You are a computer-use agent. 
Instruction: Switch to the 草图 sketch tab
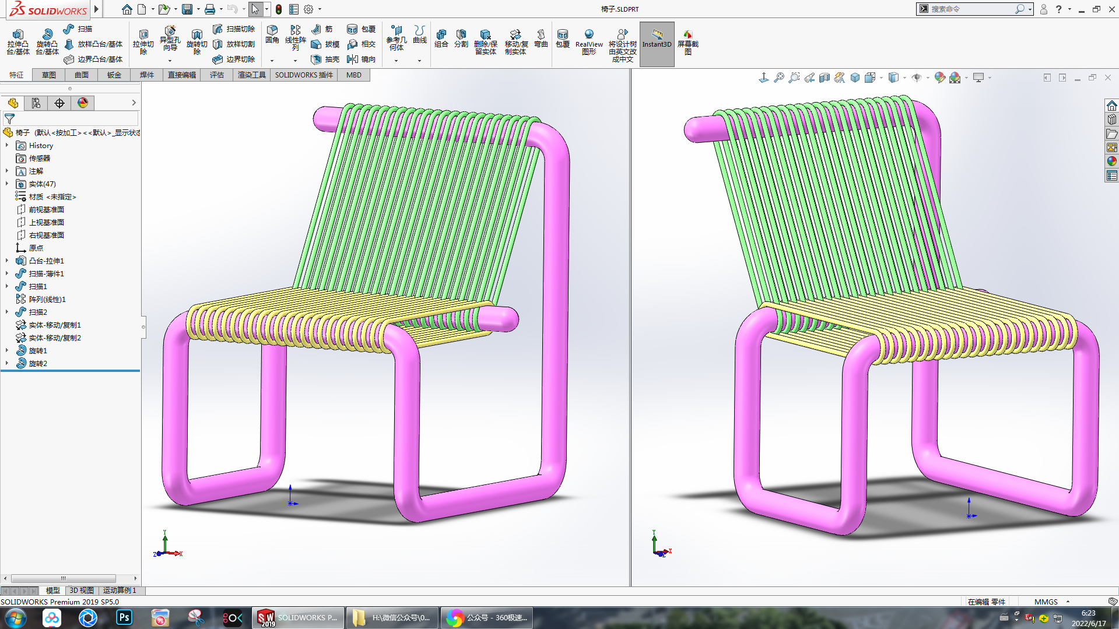pos(49,75)
